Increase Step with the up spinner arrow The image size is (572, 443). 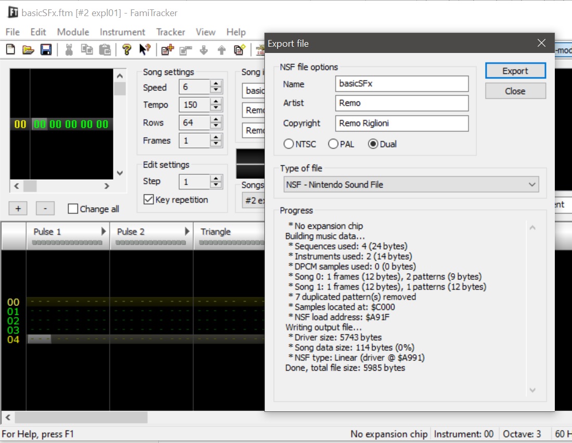(216, 178)
